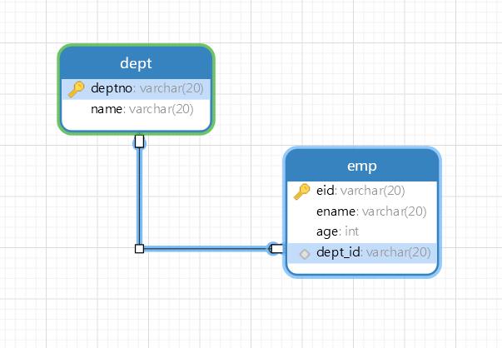Click the dept_id foreign key diamond icon

pyautogui.click(x=304, y=253)
